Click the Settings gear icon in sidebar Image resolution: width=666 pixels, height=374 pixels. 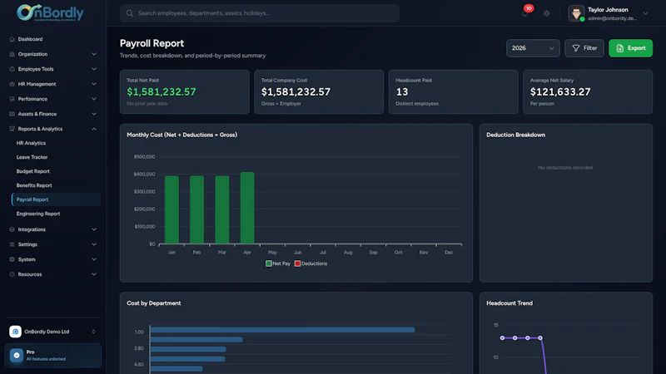tap(12, 244)
